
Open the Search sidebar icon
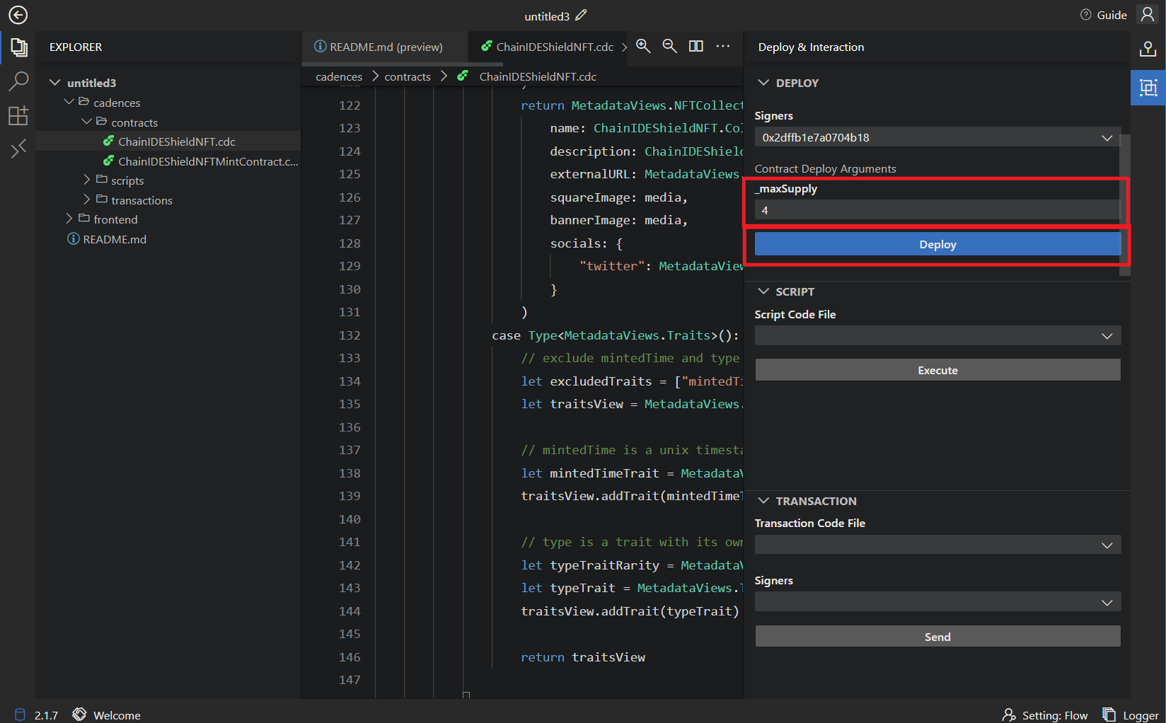(18, 81)
